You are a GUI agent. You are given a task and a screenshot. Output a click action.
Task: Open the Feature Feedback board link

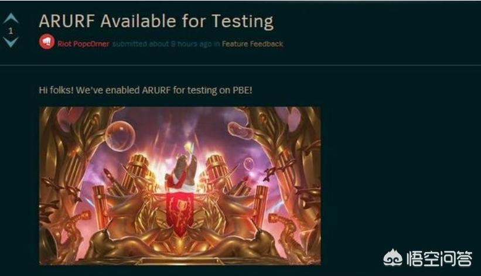pos(252,44)
